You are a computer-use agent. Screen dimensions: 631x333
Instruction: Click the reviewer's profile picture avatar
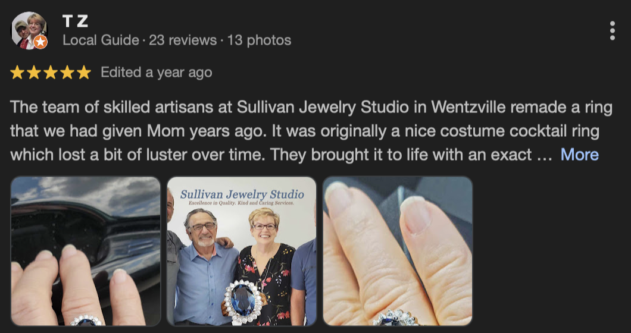[29, 30]
